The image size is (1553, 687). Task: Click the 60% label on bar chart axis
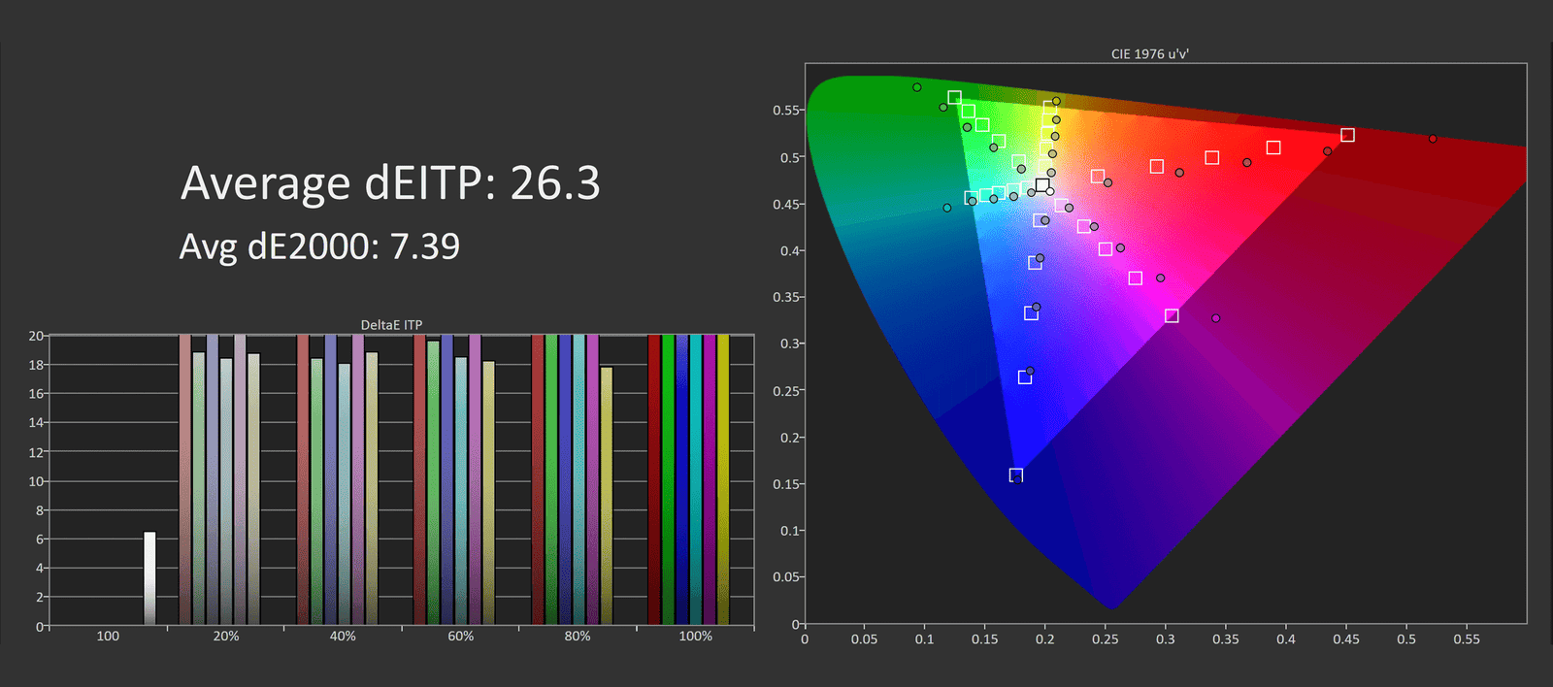coord(461,637)
